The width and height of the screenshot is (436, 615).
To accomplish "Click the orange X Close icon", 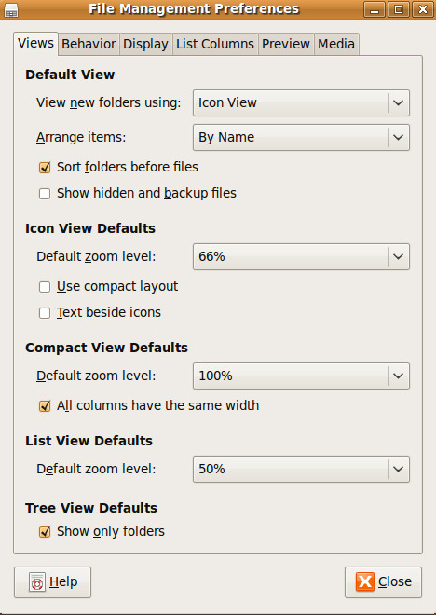I will (x=365, y=581).
